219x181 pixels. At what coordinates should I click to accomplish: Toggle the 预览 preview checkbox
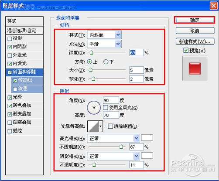(186, 51)
